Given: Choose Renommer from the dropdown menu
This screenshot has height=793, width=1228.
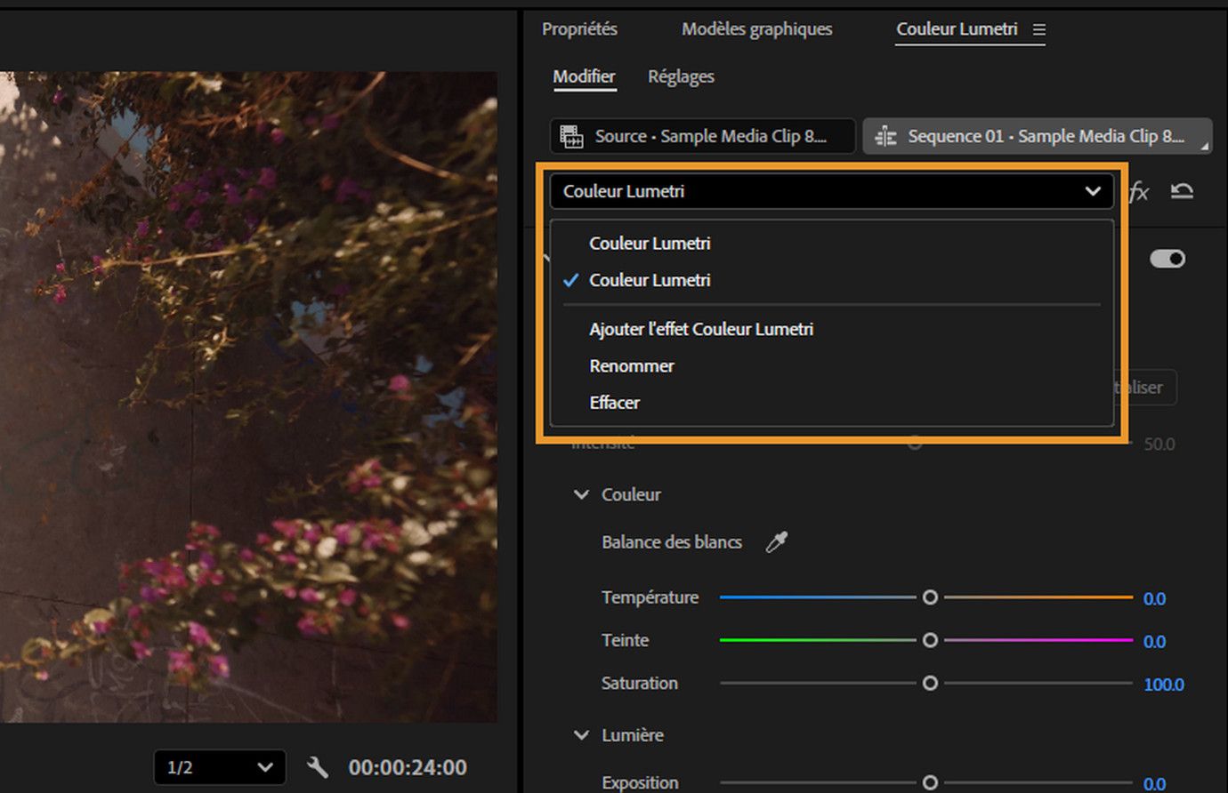Looking at the screenshot, I should (x=632, y=365).
